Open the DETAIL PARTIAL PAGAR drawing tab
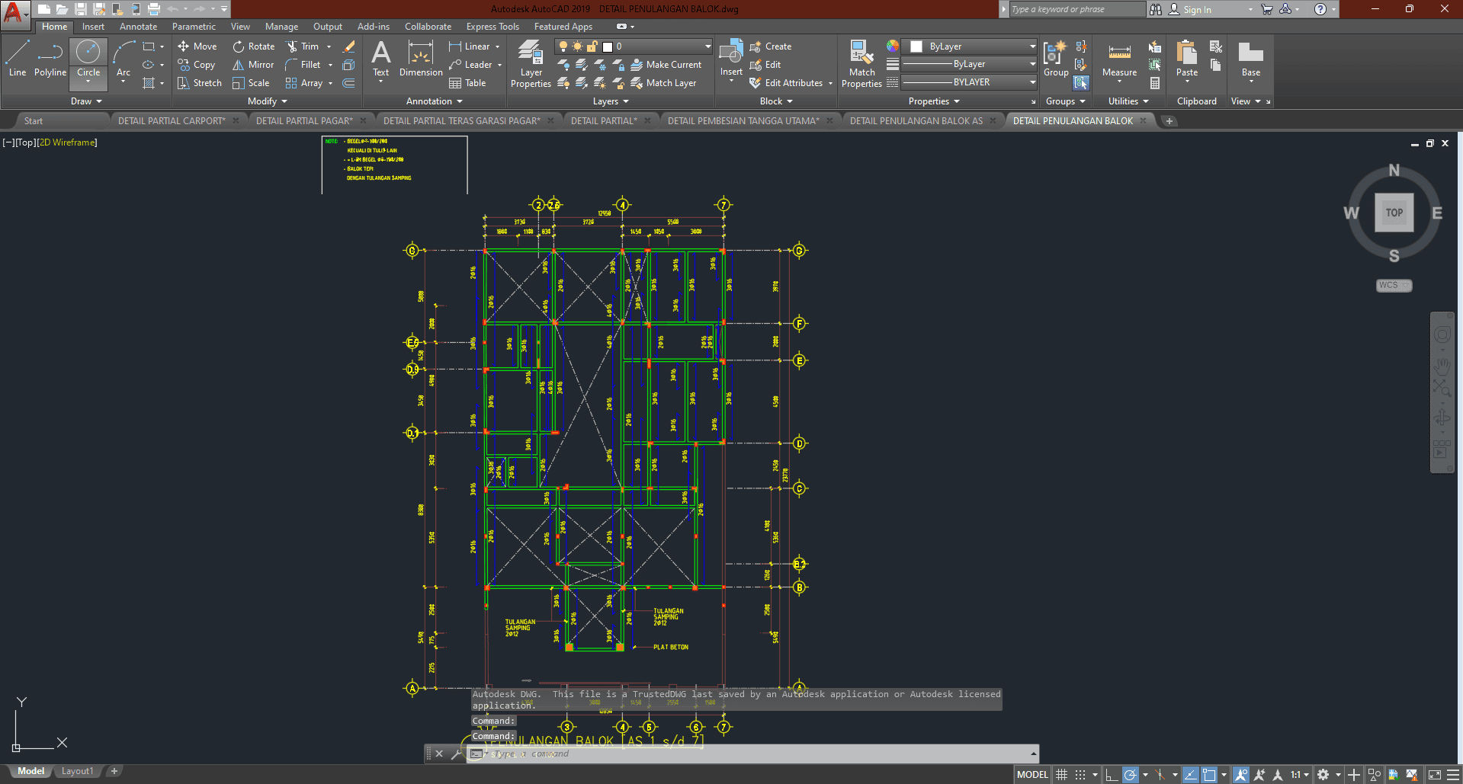 (303, 120)
